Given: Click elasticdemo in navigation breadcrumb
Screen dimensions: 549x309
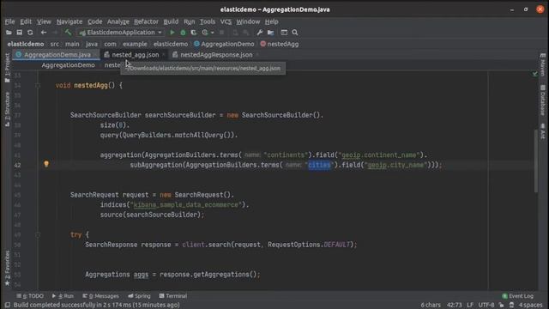Looking at the screenshot, I should click(x=26, y=44).
